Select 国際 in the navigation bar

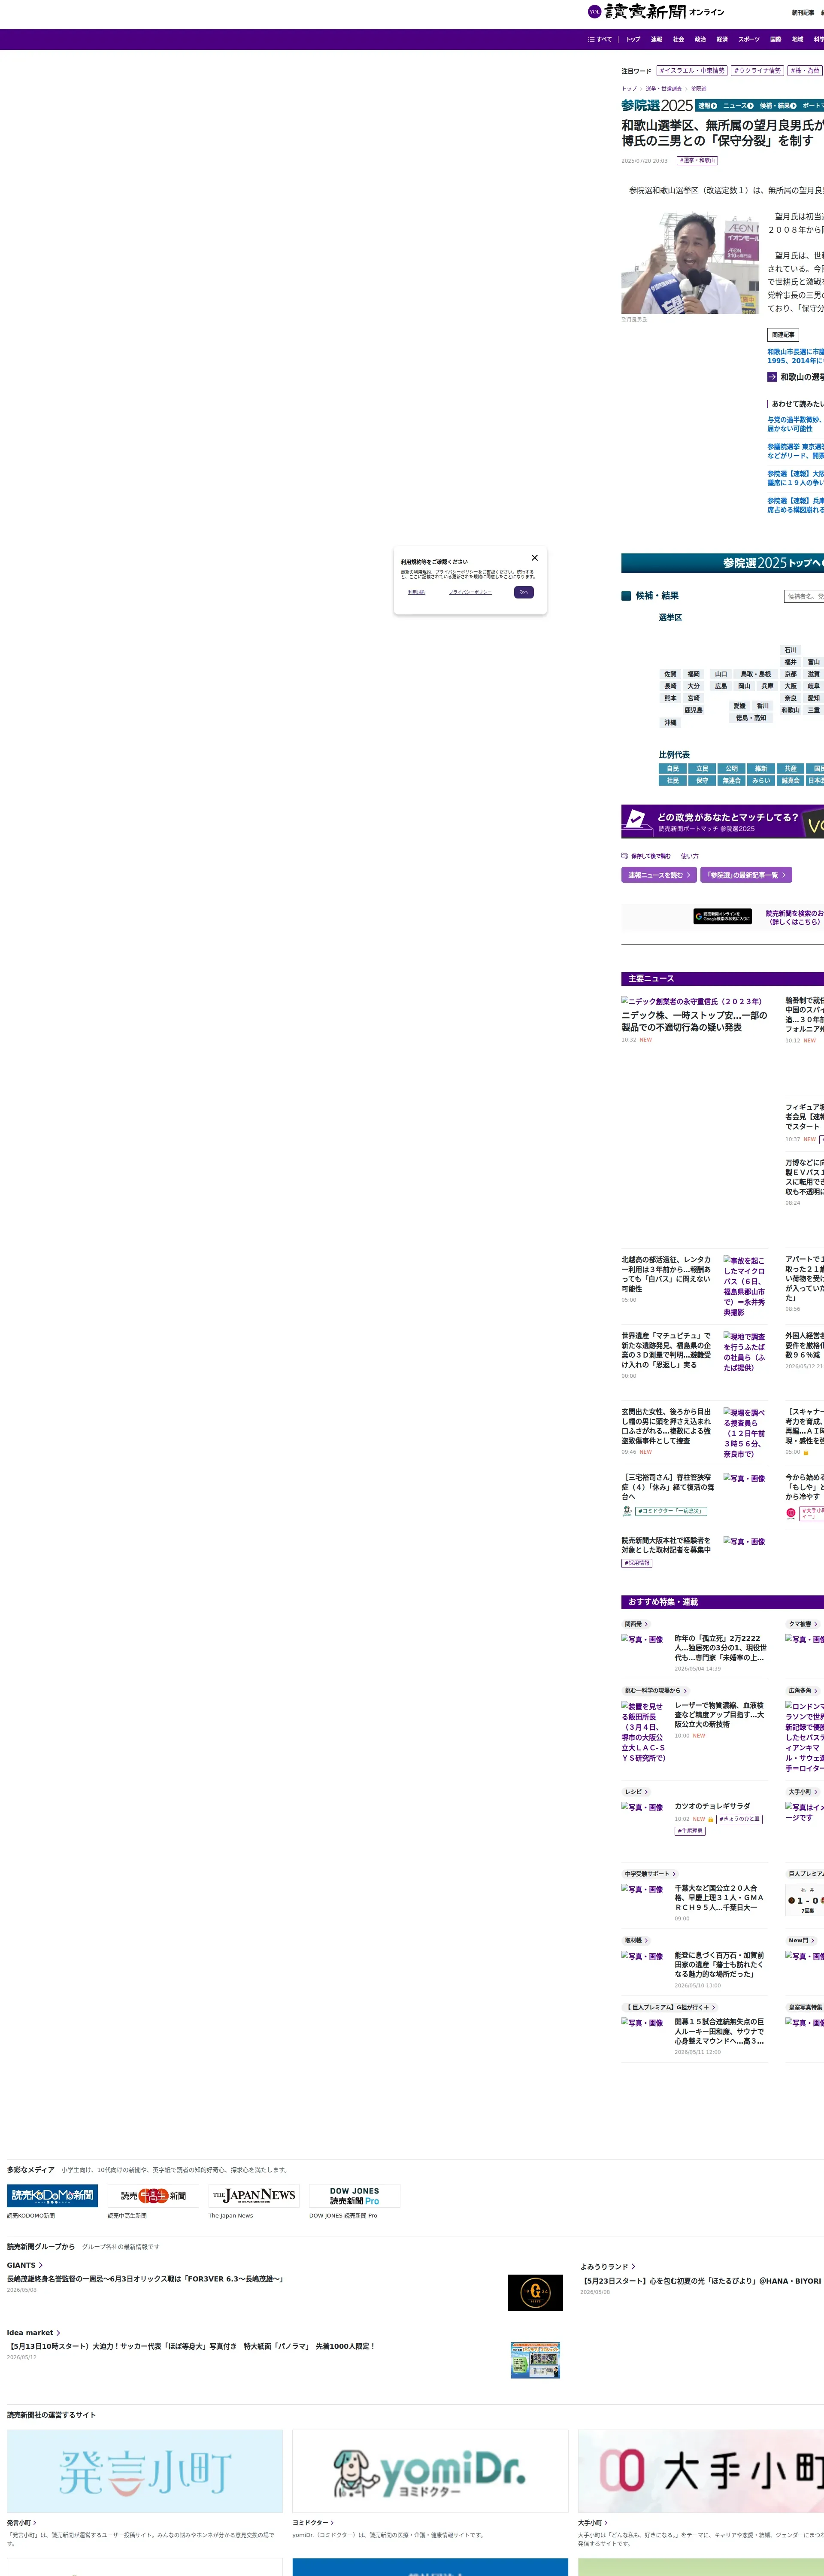click(776, 40)
